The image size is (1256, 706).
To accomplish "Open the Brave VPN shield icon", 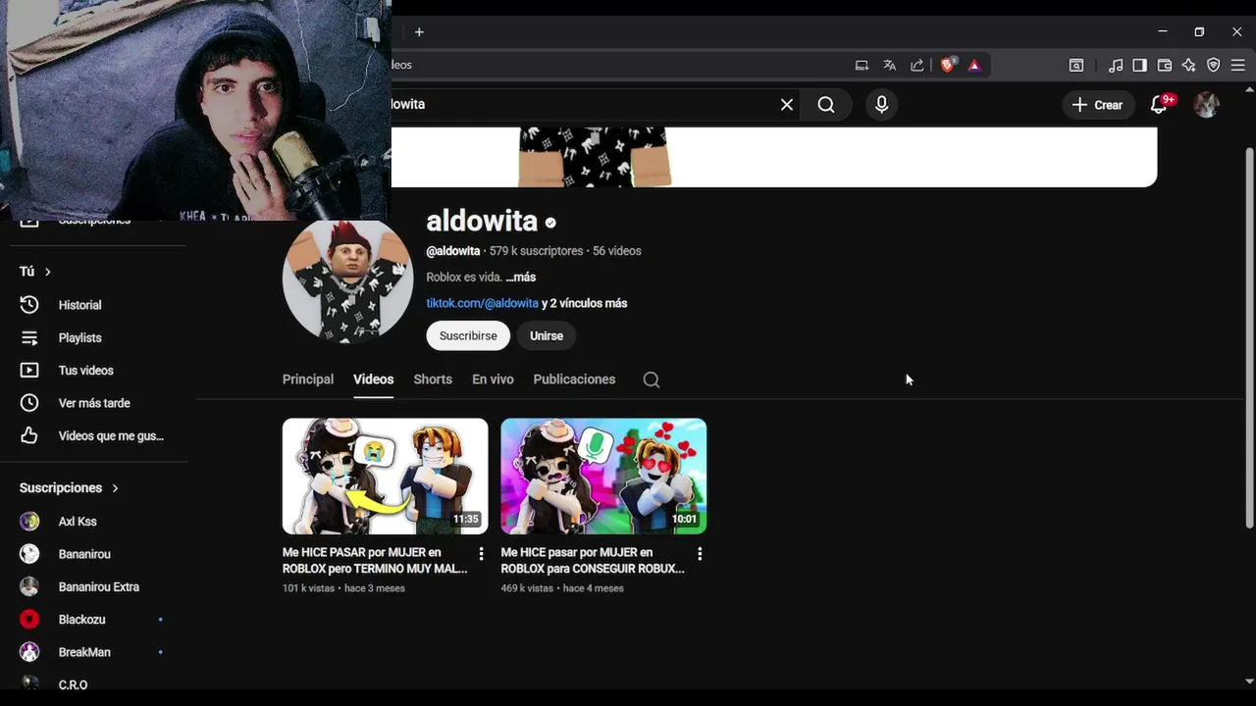I will (x=1213, y=66).
